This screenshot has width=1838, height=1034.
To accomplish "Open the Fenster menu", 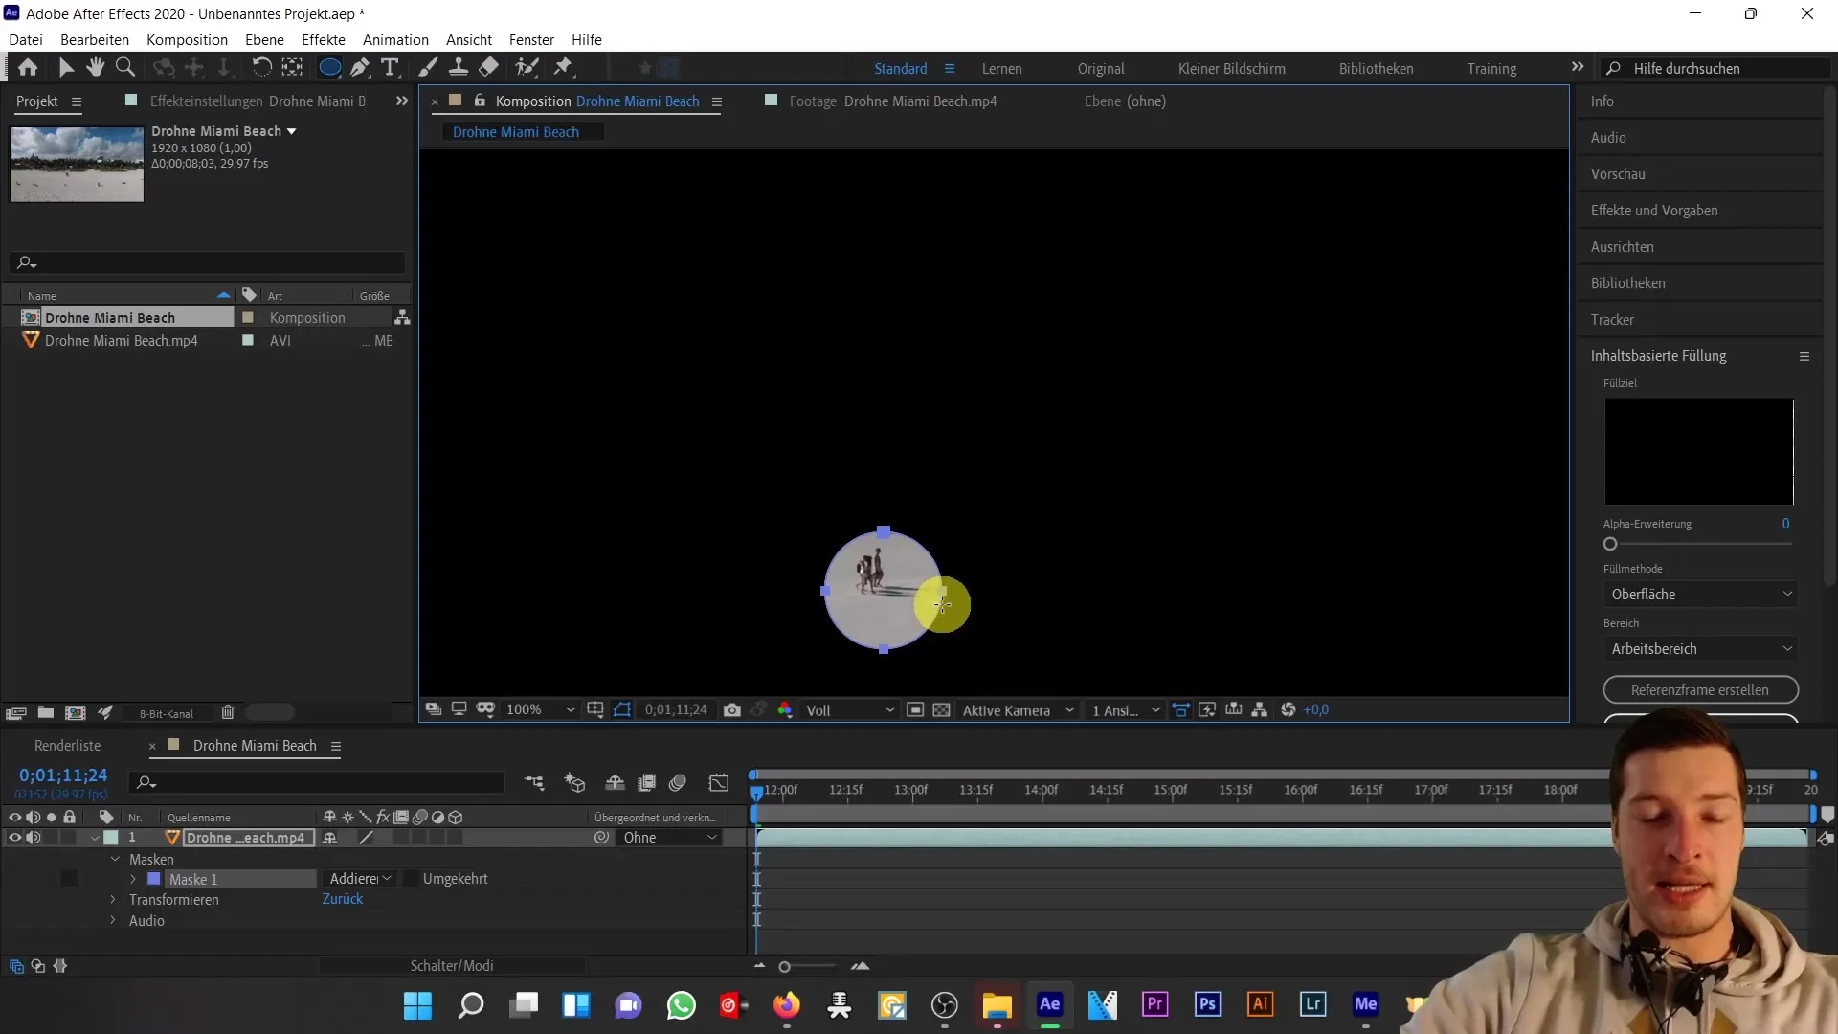I will 531,39.
